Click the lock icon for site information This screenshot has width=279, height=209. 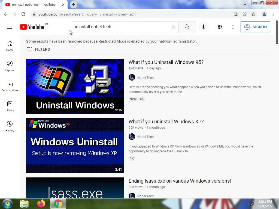[34, 14]
